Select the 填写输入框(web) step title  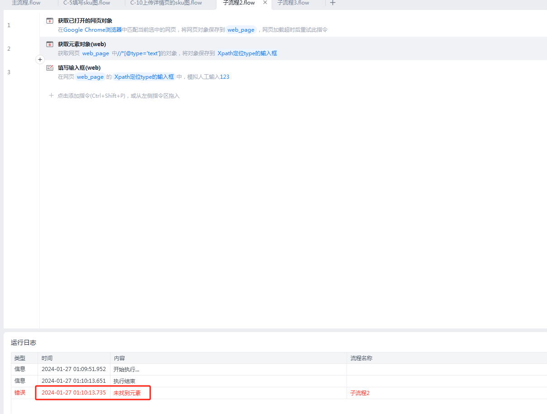coord(79,68)
